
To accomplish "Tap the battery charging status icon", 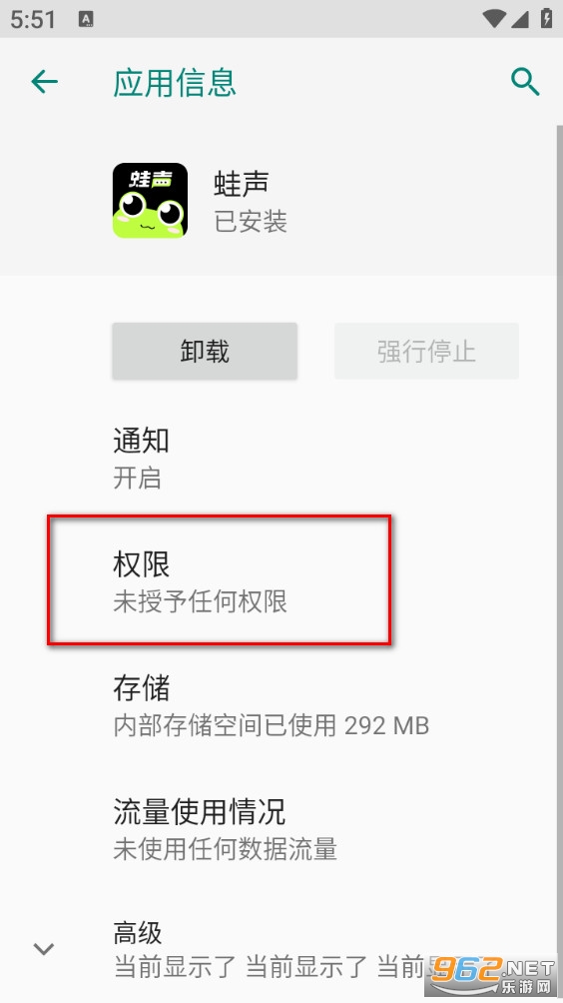I will click(x=546, y=19).
